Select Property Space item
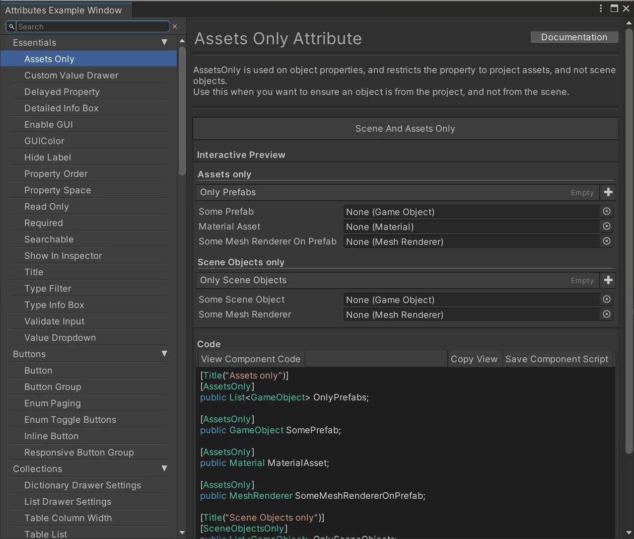634x539 pixels. pos(89,190)
